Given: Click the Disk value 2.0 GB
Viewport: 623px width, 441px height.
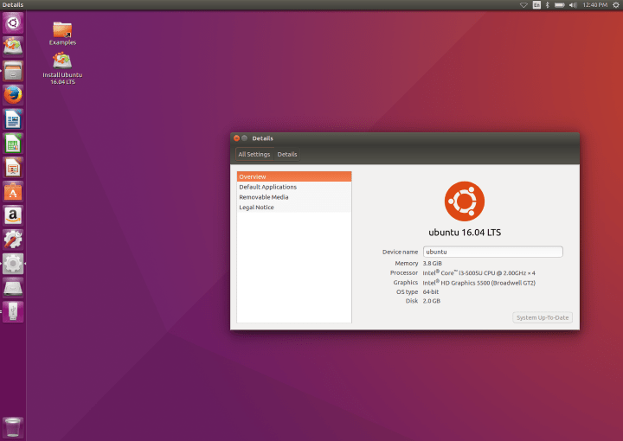Looking at the screenshot, I should (432, 301).
